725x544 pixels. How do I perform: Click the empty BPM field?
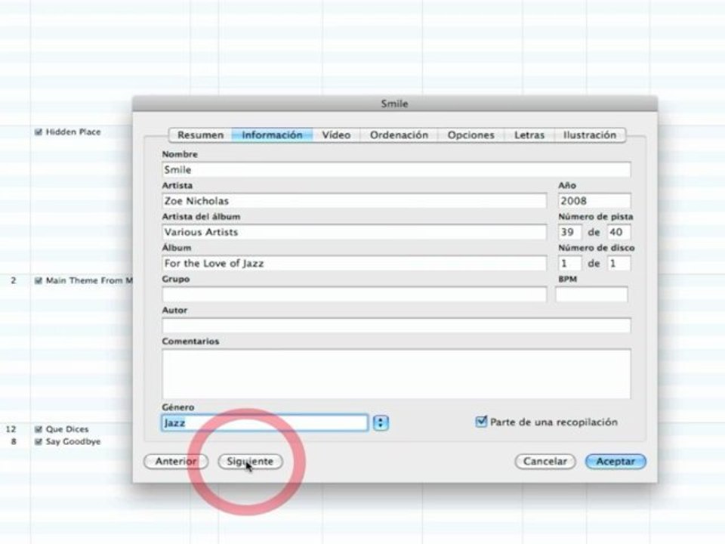592,295
